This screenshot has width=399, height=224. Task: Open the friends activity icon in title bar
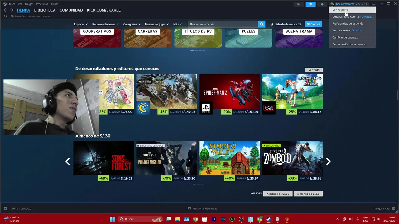pos(299,4)
